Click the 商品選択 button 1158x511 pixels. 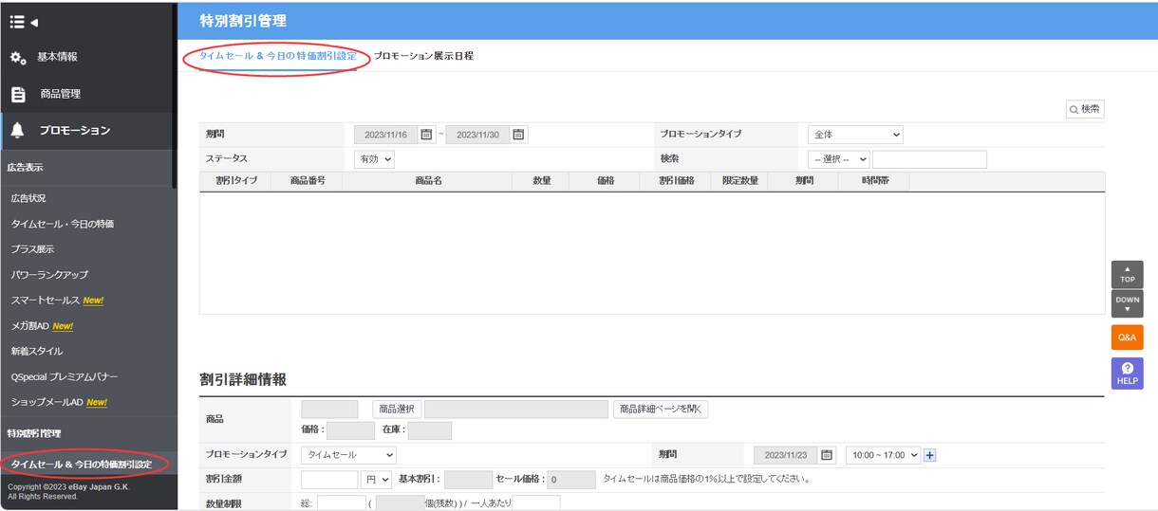coord(396,410)
